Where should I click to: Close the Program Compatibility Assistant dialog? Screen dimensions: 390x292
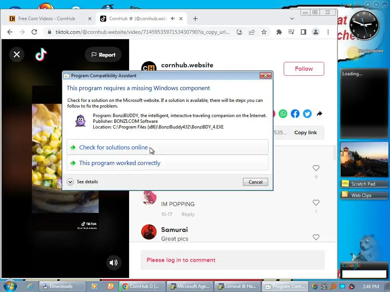(265, 76)
